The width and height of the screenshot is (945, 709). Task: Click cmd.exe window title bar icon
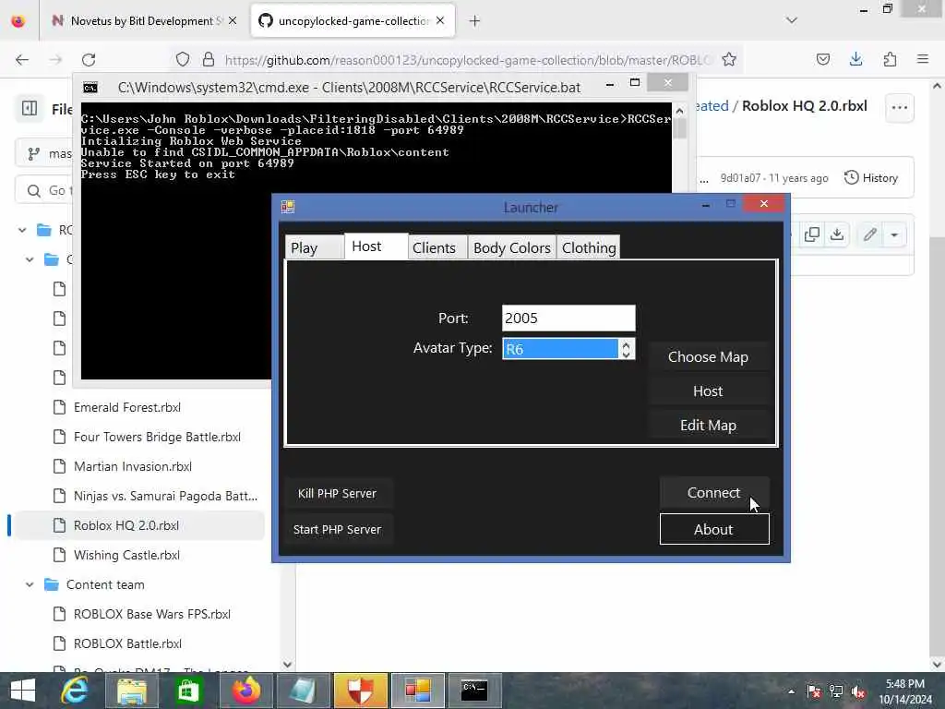click(90, 88)
